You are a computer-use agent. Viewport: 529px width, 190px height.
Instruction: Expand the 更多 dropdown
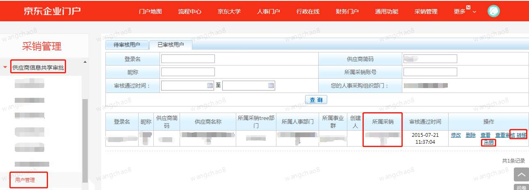465,11
